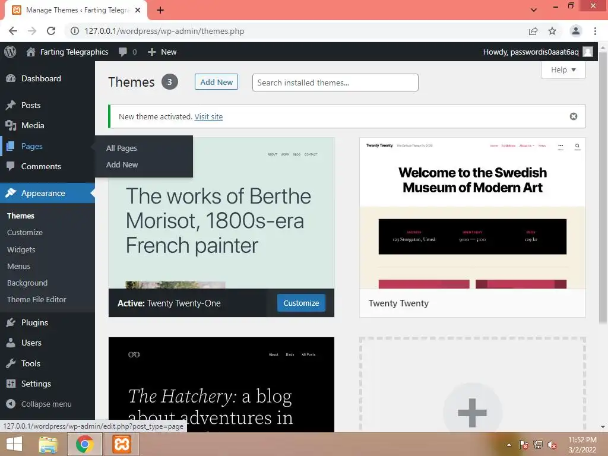
Task: Open the Twenty Twenty theme thumbnail
Action: pyautogui.click(x=472, y=213)
